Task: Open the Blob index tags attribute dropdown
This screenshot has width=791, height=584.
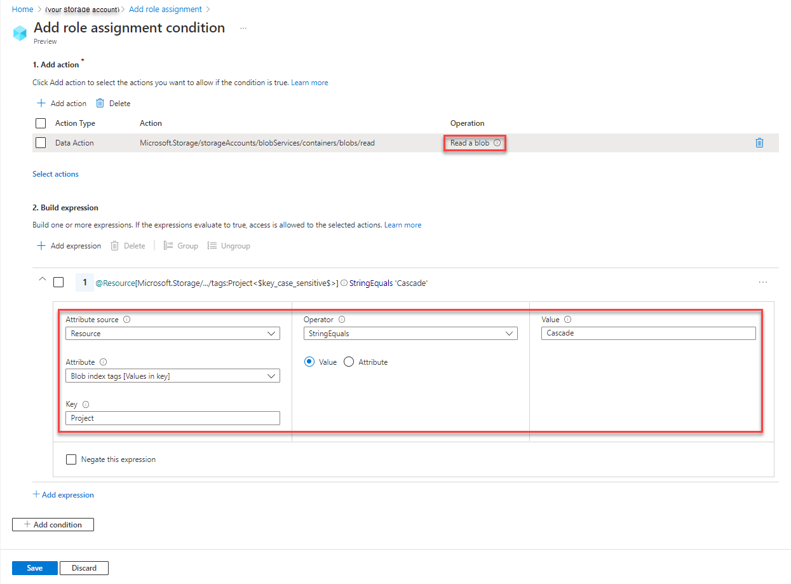Action: click(x=173, y=376)
